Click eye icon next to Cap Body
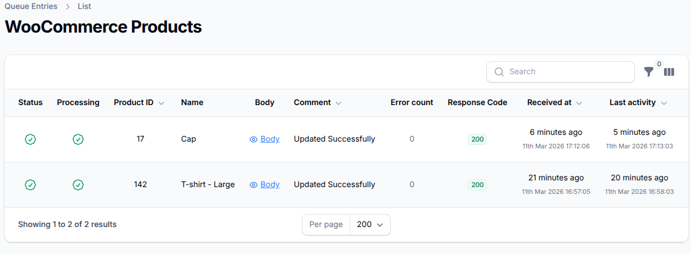Screen dimensions: 691x254 [x=254, y=139]
